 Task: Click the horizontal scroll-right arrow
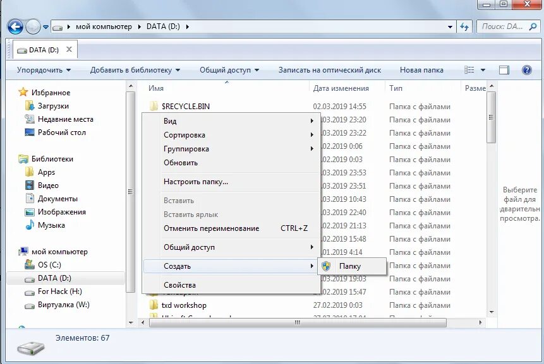coord(481,322)
